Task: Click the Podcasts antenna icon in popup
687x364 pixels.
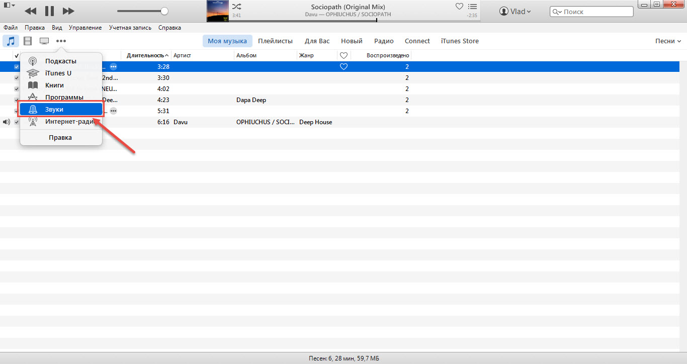Action: pyautogui.click(x=33, y=61)
